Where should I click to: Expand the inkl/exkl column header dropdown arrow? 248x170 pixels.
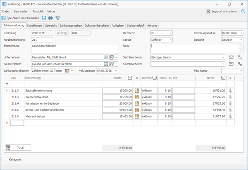(x=155, y=78)
